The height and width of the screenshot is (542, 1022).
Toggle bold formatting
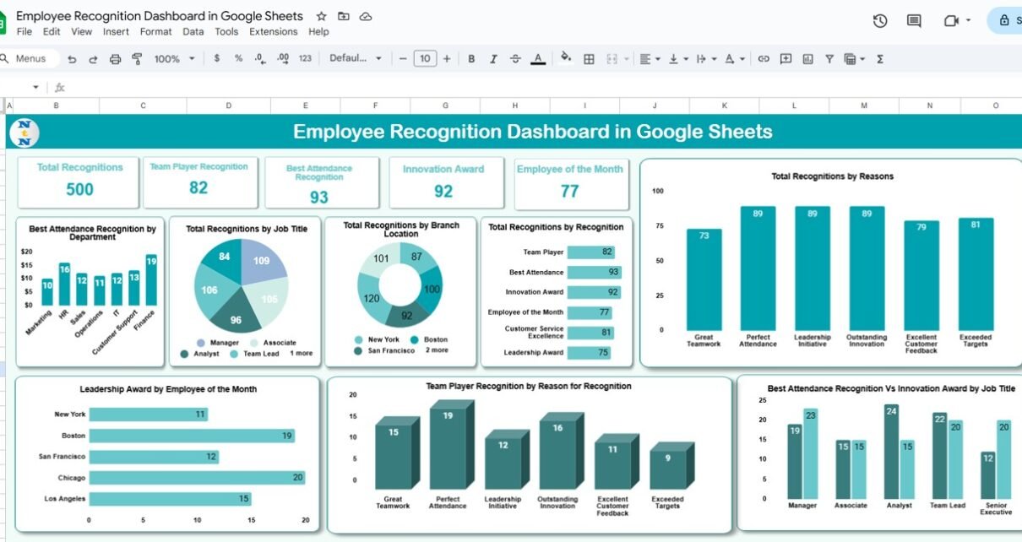[471, 59]
